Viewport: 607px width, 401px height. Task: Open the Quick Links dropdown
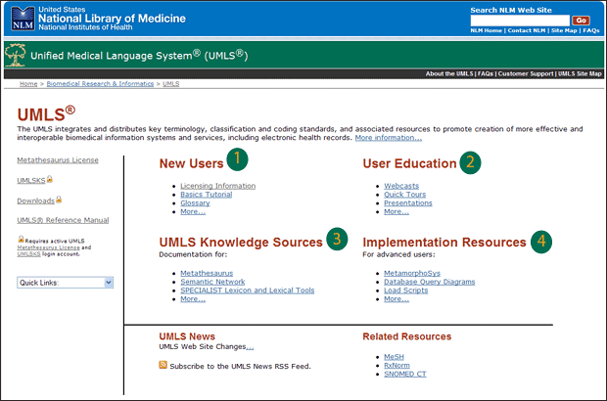coord(65,283)
